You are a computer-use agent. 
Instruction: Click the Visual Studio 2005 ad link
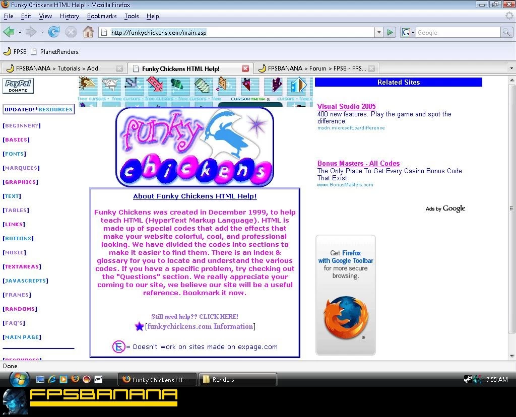tap(346, 106)
